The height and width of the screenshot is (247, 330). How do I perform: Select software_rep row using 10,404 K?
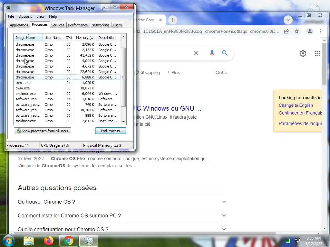(x=67, y=110)
